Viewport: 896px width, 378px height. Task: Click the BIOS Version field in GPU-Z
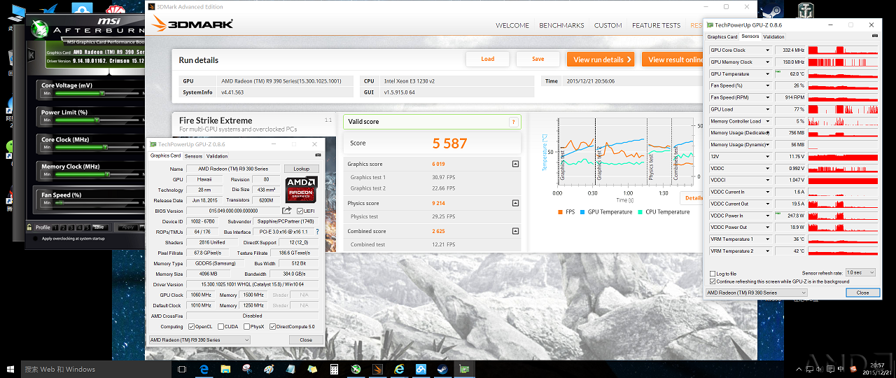(x=233, y=211)
